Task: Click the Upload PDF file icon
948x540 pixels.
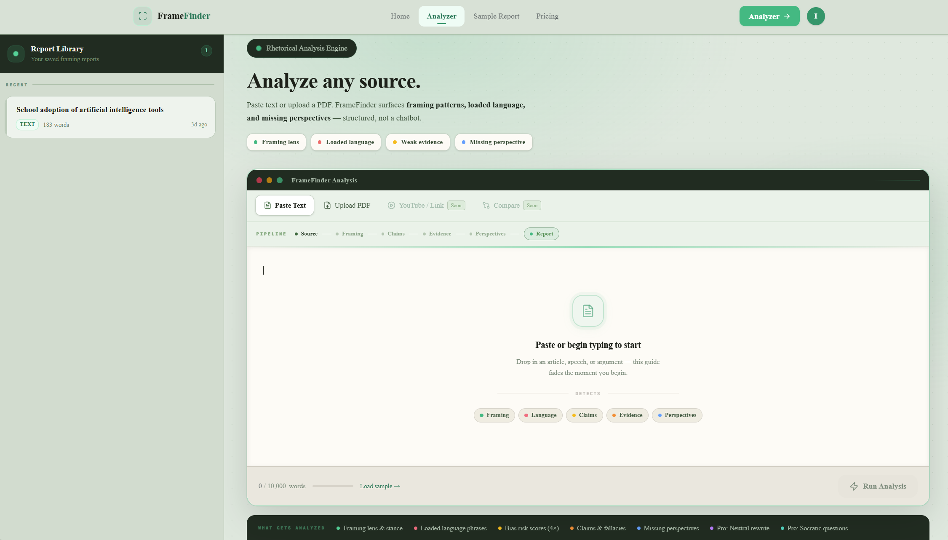Action: (x=327, y=206)
